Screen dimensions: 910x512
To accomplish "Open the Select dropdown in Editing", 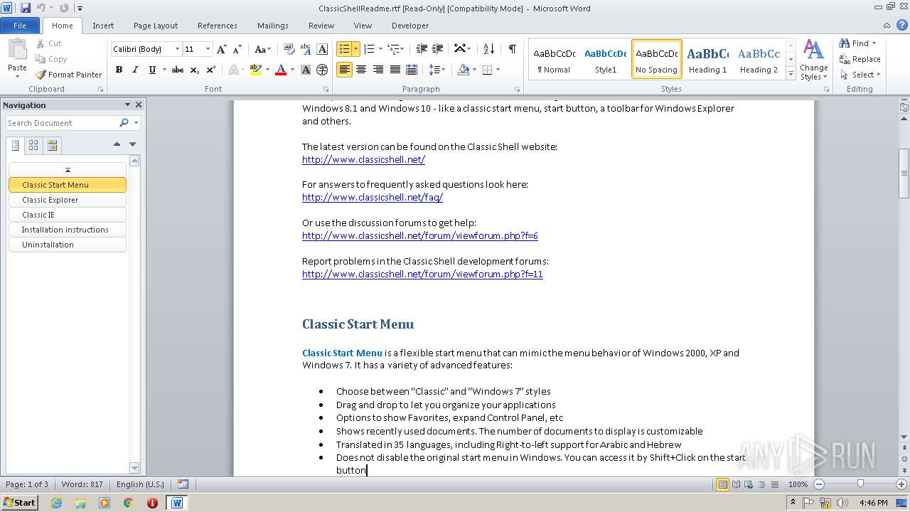I will coord(860,75).
